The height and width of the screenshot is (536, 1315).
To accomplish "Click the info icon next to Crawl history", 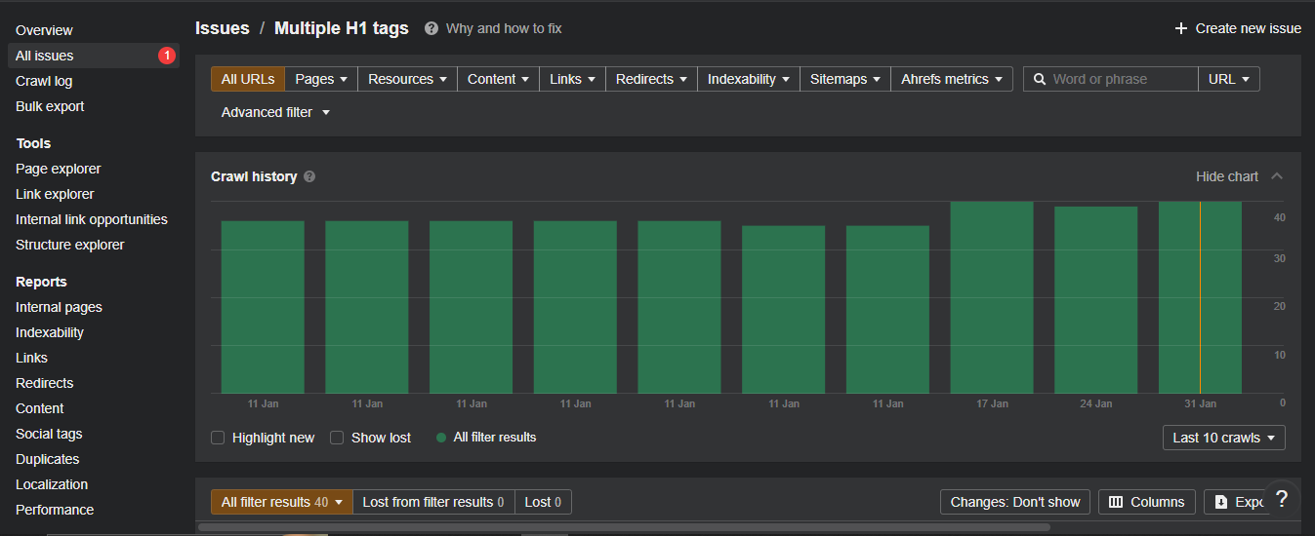I will [x=309, y=176].
